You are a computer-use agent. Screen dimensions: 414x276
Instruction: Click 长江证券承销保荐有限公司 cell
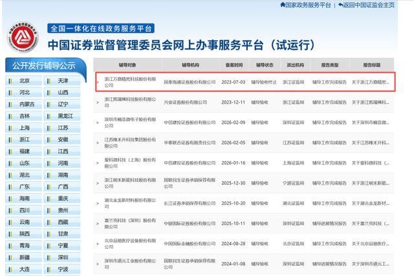(190, 203)
